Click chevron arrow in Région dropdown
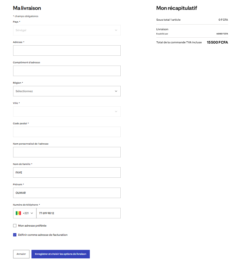 116,91
